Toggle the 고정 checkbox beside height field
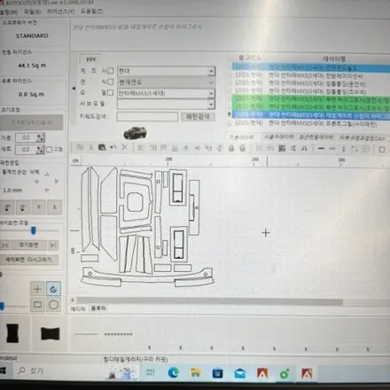The image size is (390, 390). [50, 150]
